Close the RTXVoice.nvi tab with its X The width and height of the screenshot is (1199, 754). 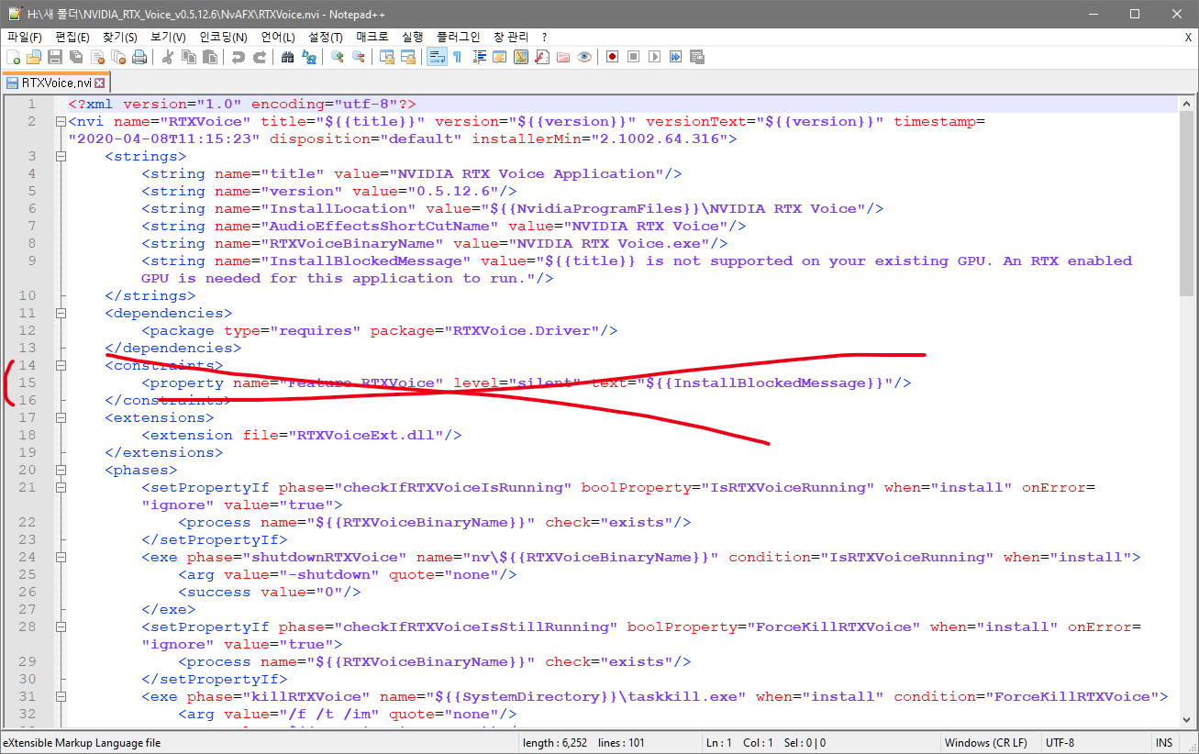[100, 83]
